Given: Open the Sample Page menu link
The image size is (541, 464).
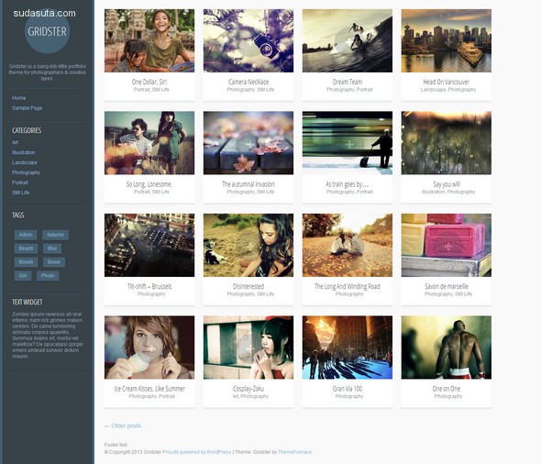Looking at the screenshot, I should (27, 108).
